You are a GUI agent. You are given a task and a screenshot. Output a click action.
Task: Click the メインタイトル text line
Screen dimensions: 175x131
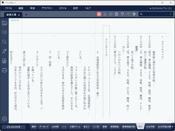106,47
